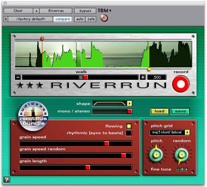The width and height of the screenshot is (207, 187).
Task: Click the walk plus button
Action: click(x=143, y=77)
